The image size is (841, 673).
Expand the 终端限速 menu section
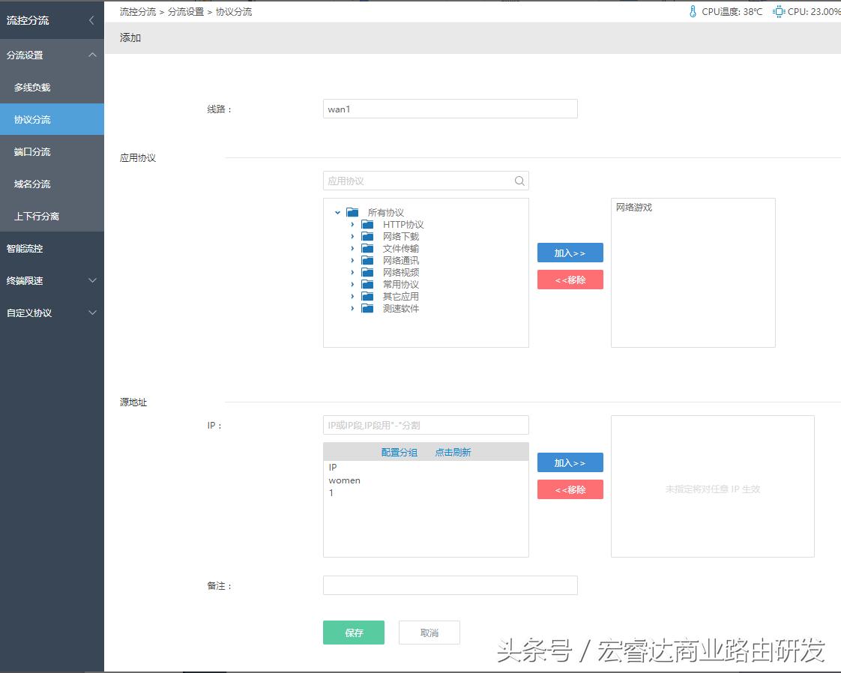pyautogui.click(x=52, y=280)
